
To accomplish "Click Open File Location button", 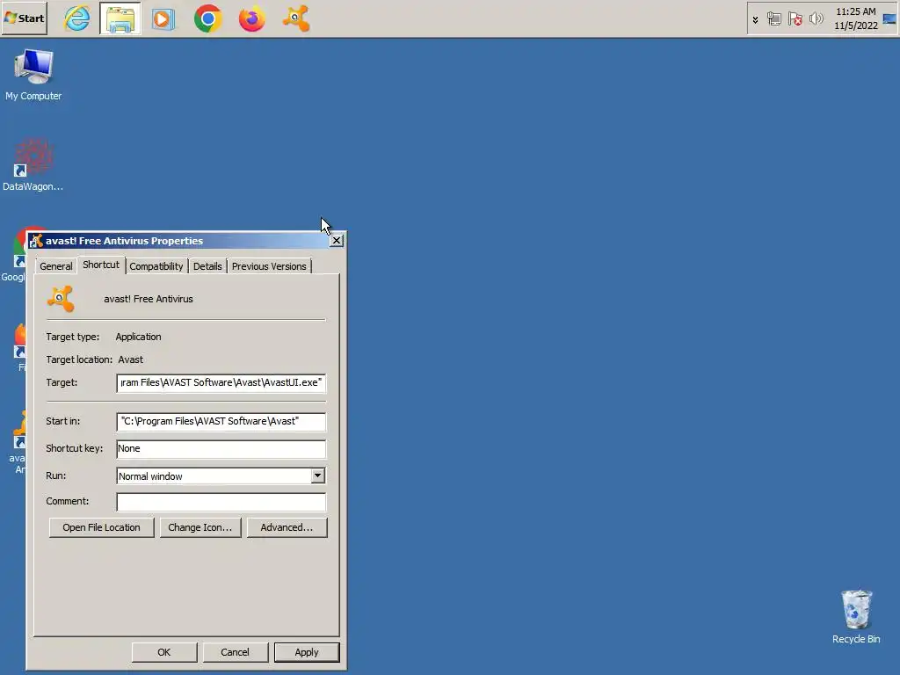I will pos(102,527).
